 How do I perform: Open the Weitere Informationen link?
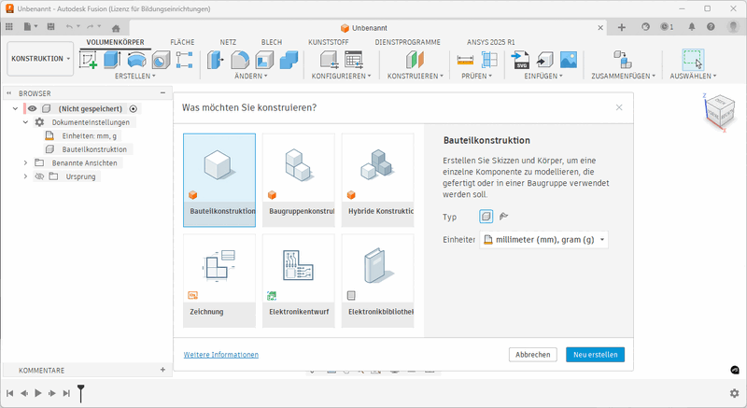click(x=220, y=355)
